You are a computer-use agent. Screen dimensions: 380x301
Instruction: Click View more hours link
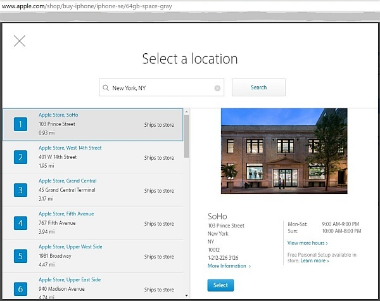pos(308,243)
